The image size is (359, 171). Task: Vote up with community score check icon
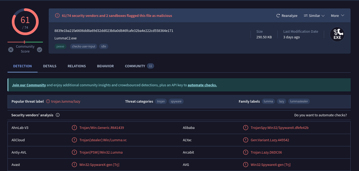pos(39,50)
